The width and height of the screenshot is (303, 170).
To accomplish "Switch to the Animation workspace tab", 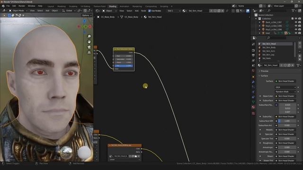I will point(124,6).
